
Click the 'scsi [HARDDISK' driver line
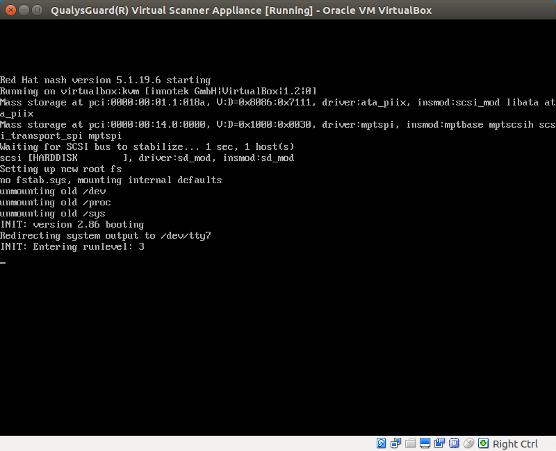point(147,158)
